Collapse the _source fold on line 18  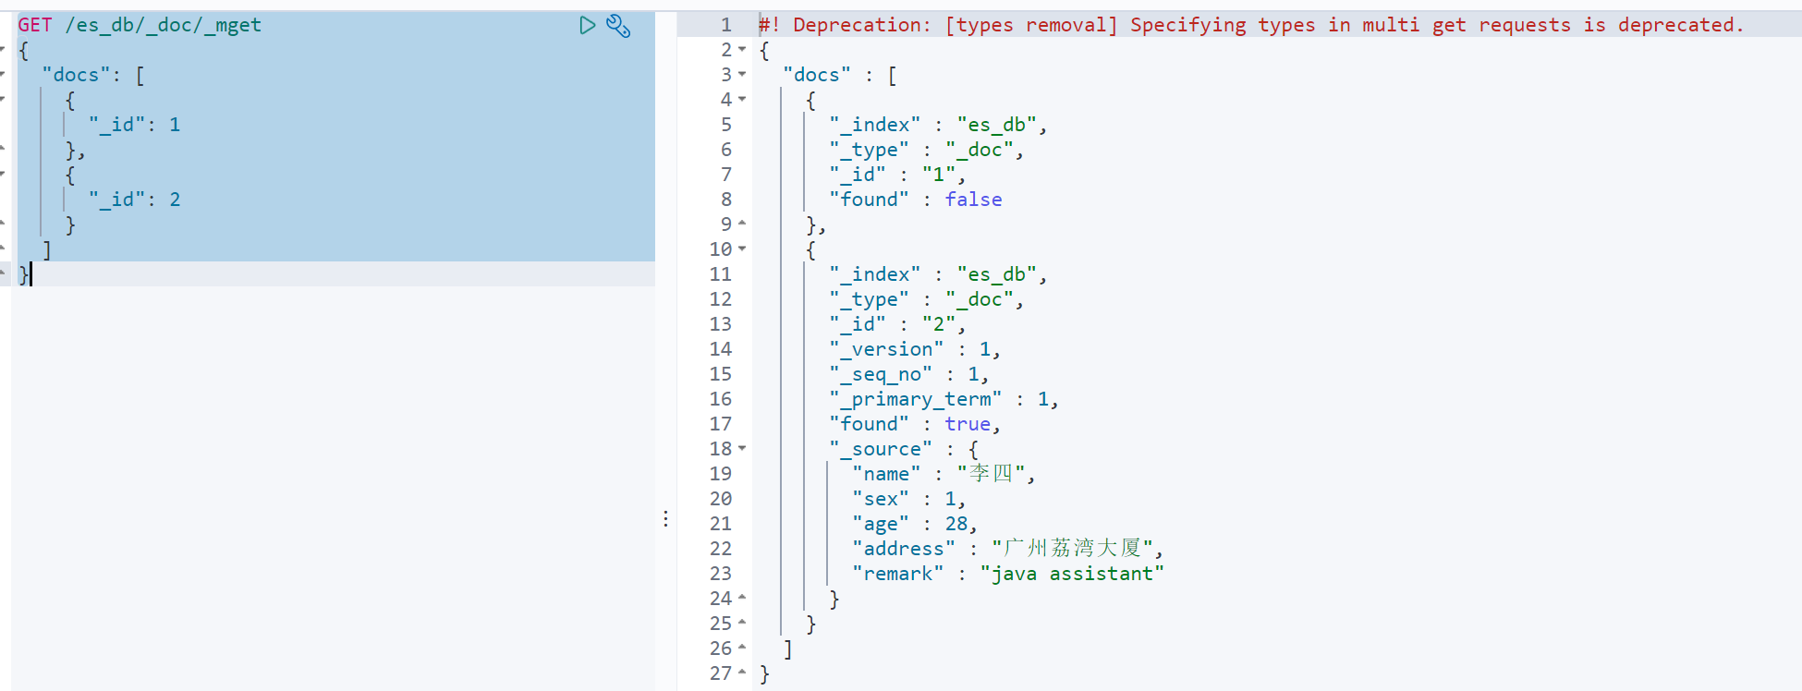pyautogui.click(x=742, y=449)
